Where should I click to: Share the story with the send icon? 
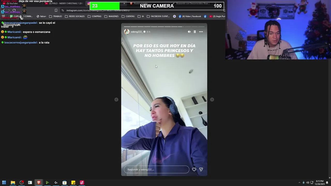201,169
